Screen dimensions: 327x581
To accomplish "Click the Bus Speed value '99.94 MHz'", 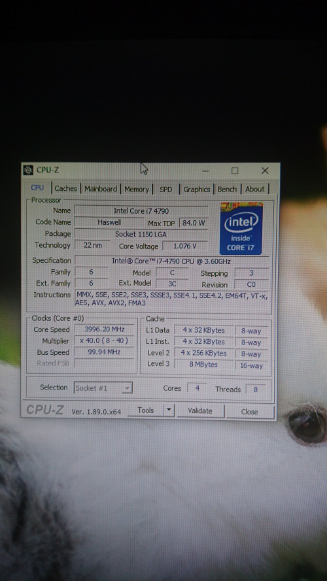I will (105, 352).
